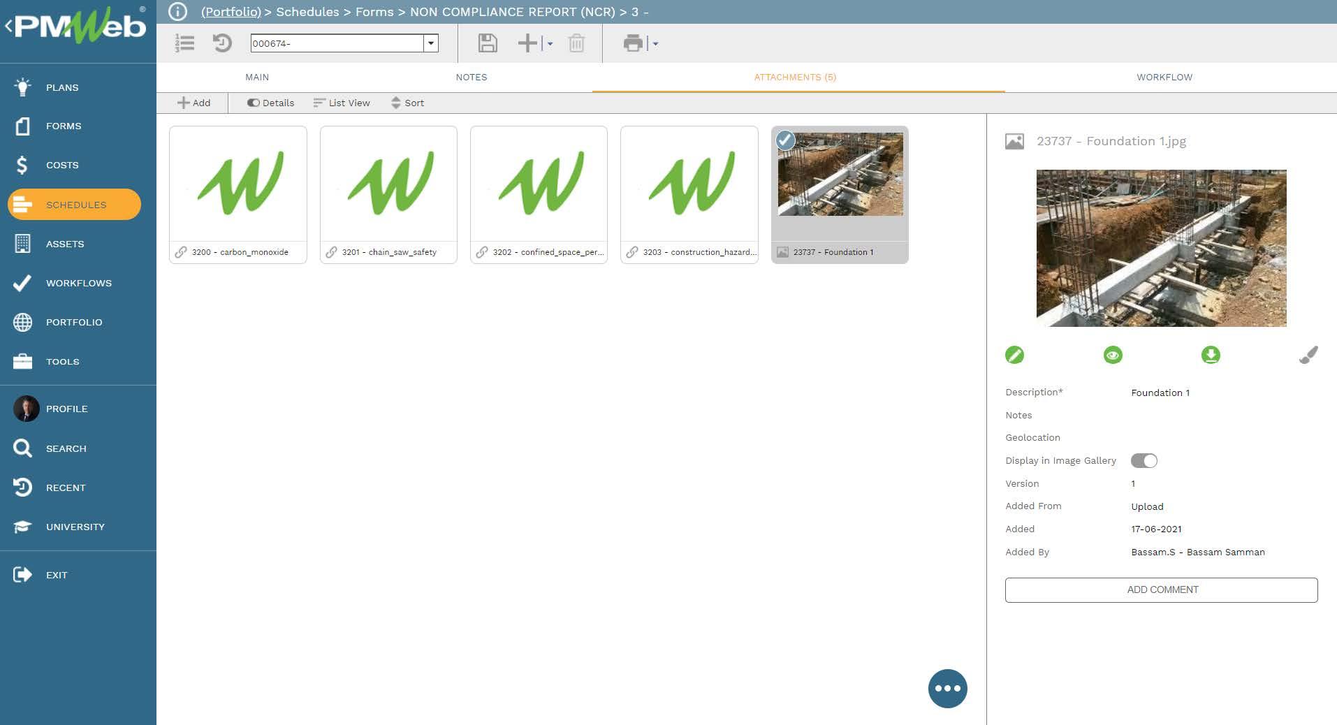
Task: Switch to the Notes tab
Action: [x=472, y=77]
